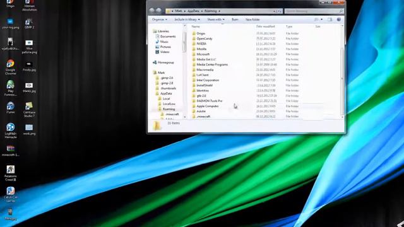Select the your-log.png desktop file
This screenshot has height=227, width=404.
(11, 23)
